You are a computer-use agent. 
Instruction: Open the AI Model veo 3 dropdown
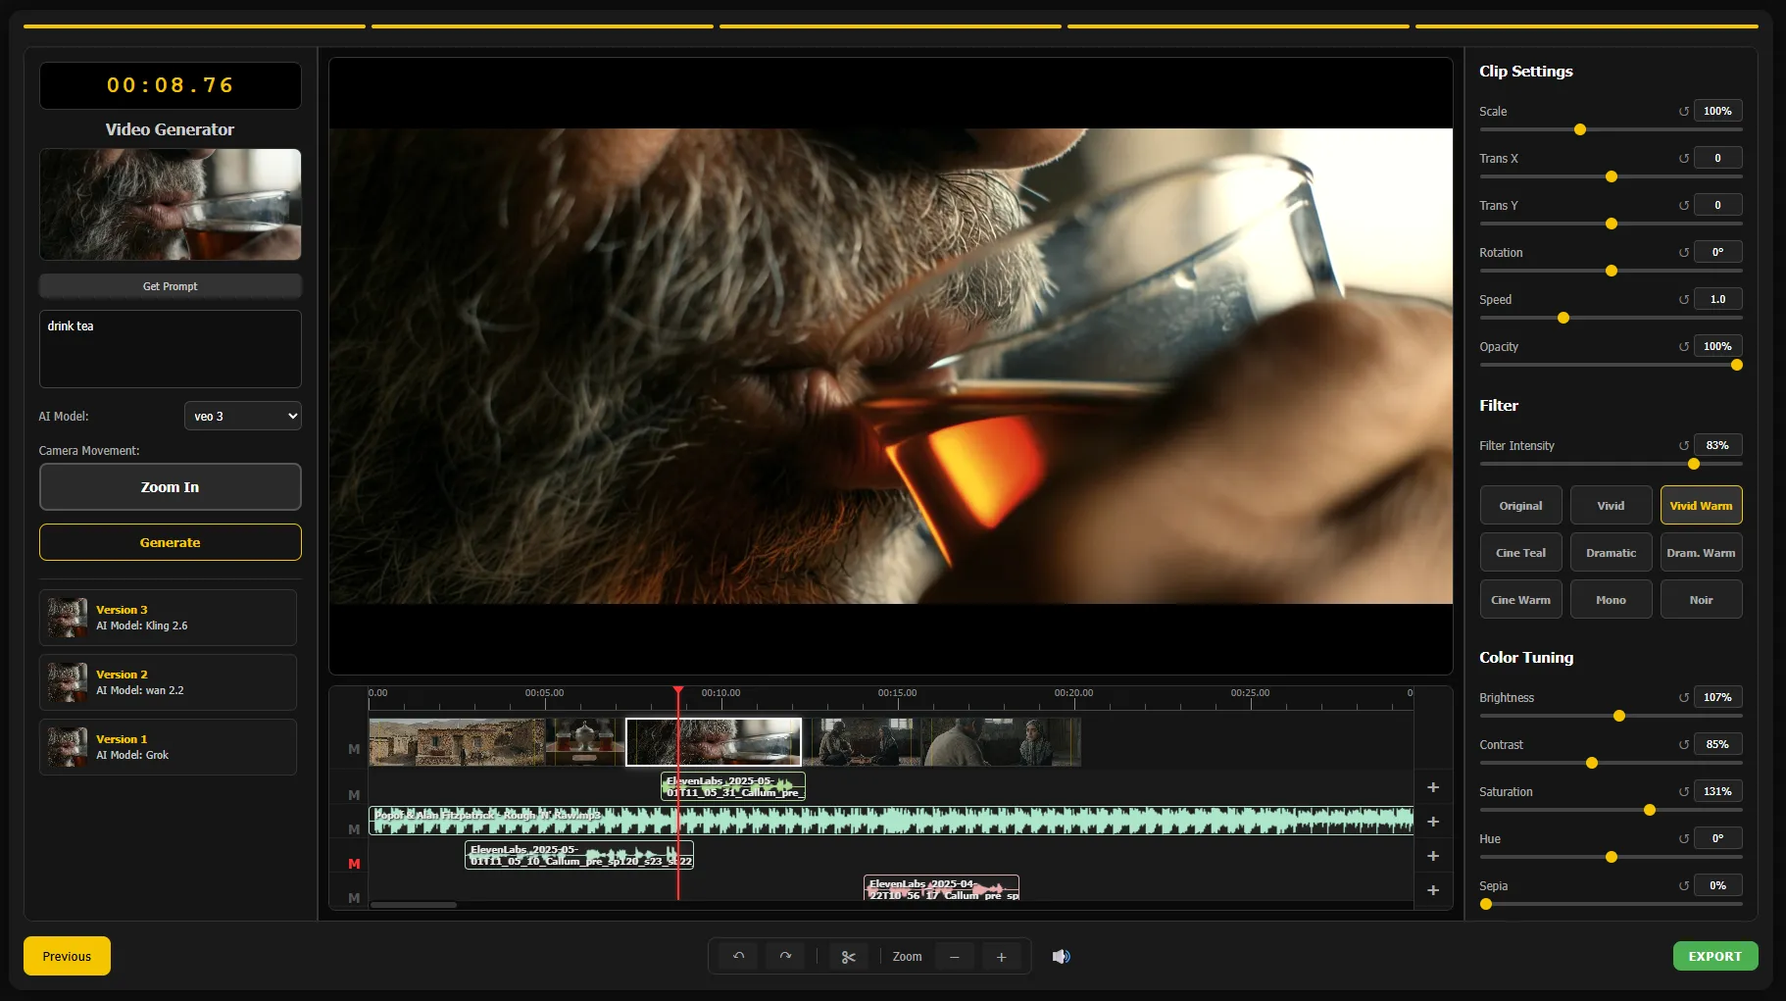coord(242,416)
